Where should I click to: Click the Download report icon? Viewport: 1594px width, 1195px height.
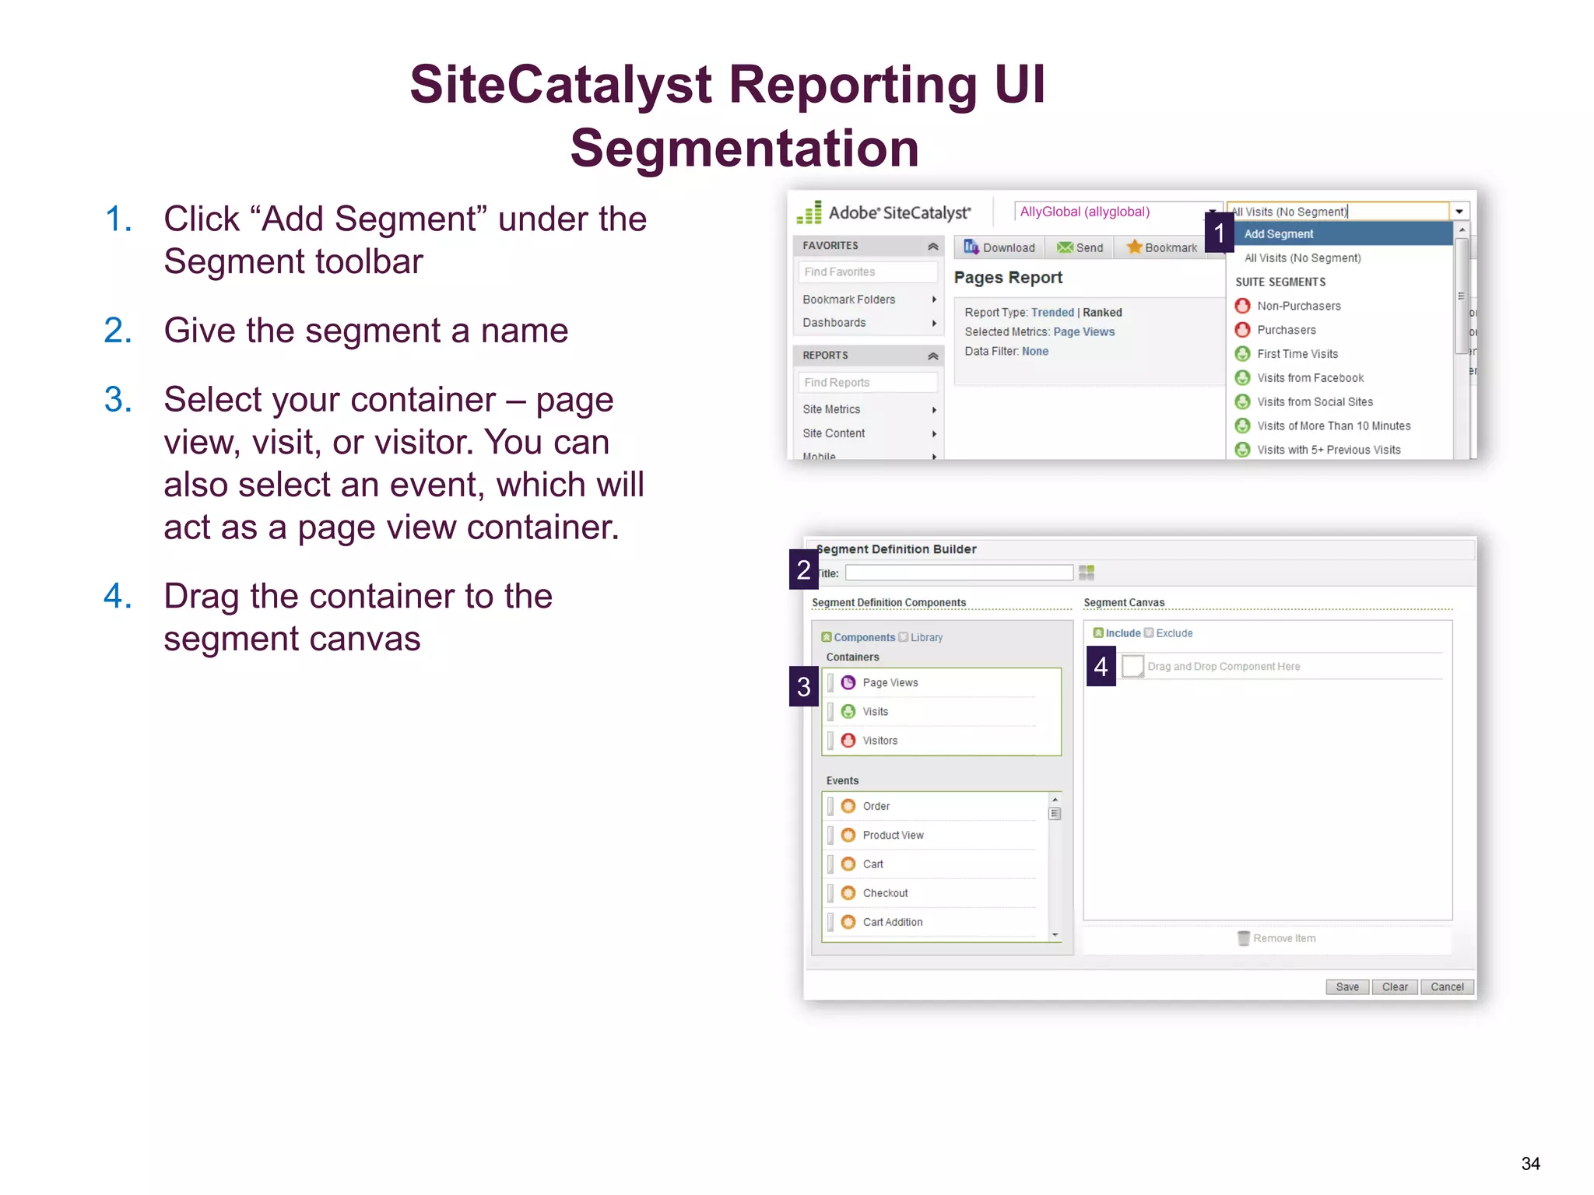pos(971,247)
